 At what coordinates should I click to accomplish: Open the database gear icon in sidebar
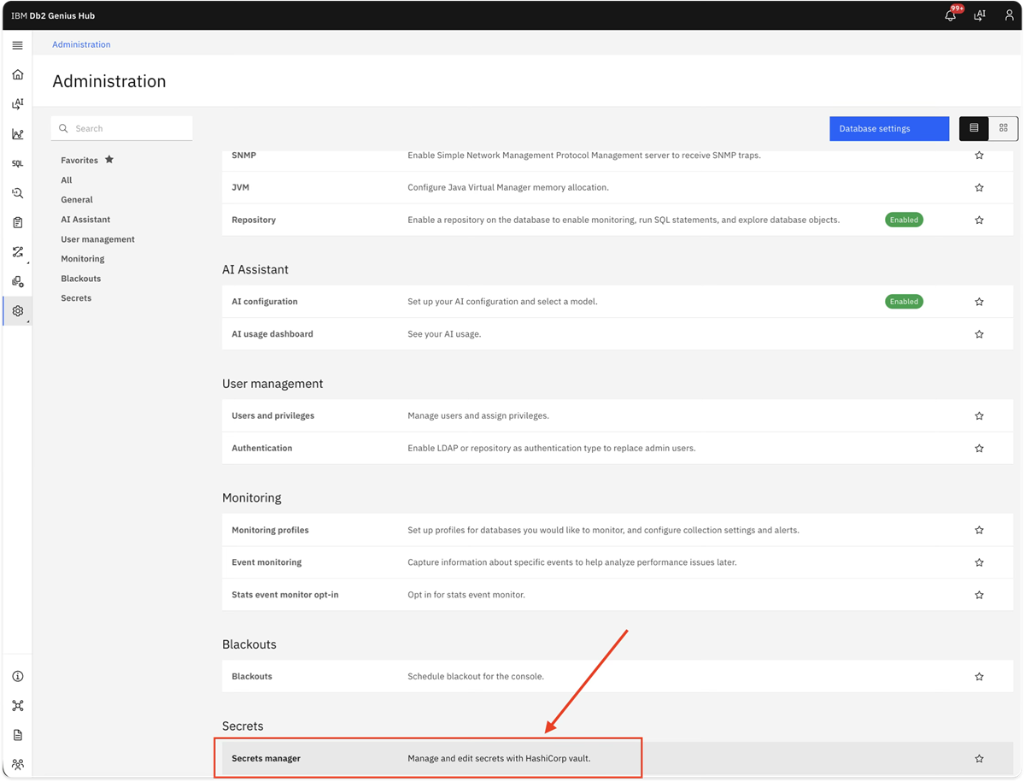pos(17,282)
